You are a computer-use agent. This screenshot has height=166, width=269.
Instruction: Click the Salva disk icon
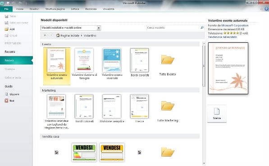(x=6, y=16)
